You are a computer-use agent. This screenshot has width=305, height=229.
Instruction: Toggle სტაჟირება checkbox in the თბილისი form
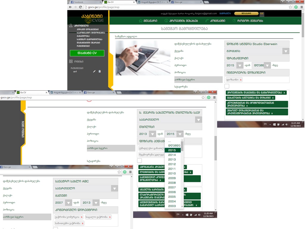139,161
